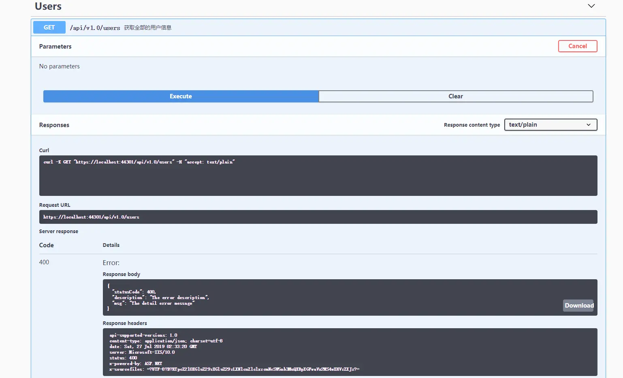Click the No parameters text
623x378 pixels.
60,66
